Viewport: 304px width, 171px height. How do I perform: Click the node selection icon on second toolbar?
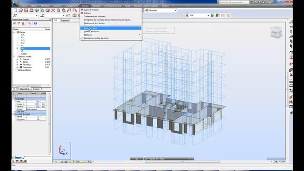tap(15, 16)
